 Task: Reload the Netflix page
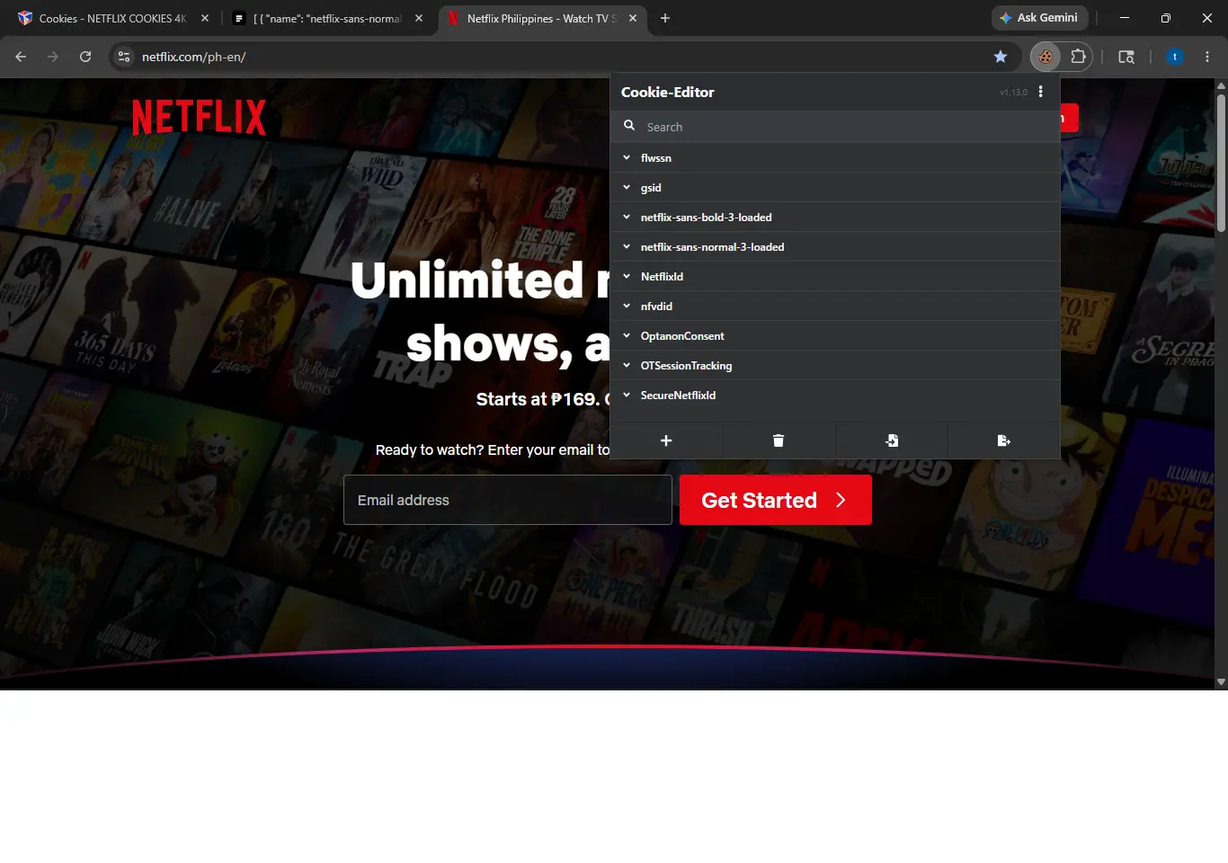(x=85, y=57)
